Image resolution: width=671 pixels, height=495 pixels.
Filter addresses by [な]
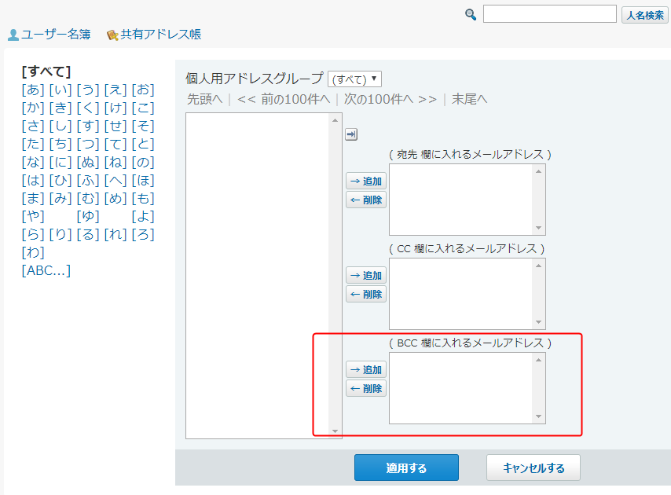click(33, 162)
